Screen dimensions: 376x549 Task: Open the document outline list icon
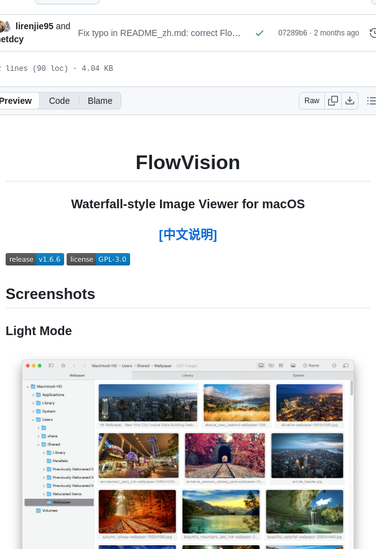coord(371,101)
